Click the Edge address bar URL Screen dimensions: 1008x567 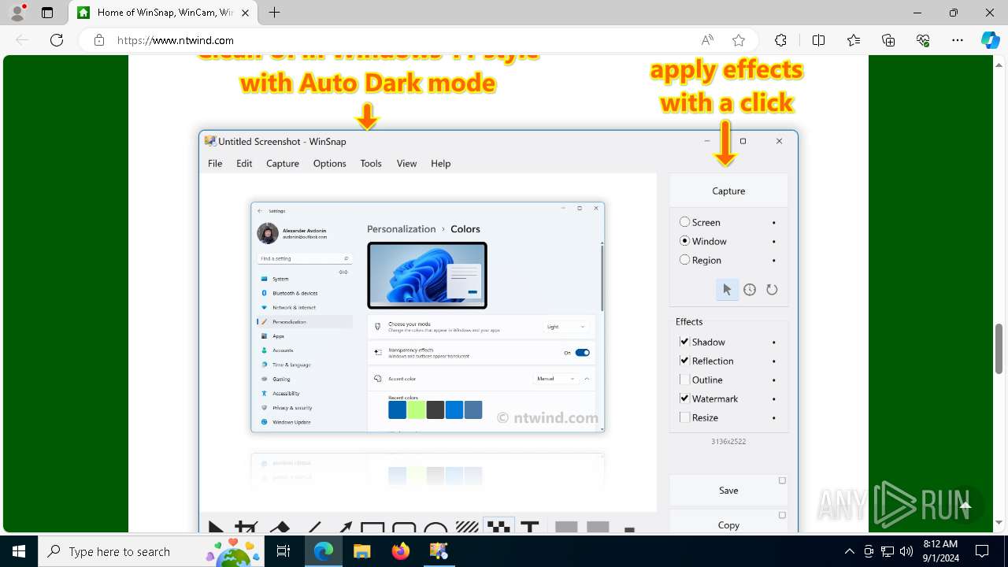(176, 40)
